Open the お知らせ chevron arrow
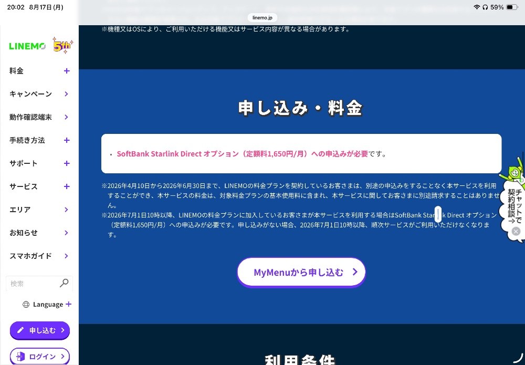Image resolution: width=525 pixels, height=365 pixels. click(66, 233)
